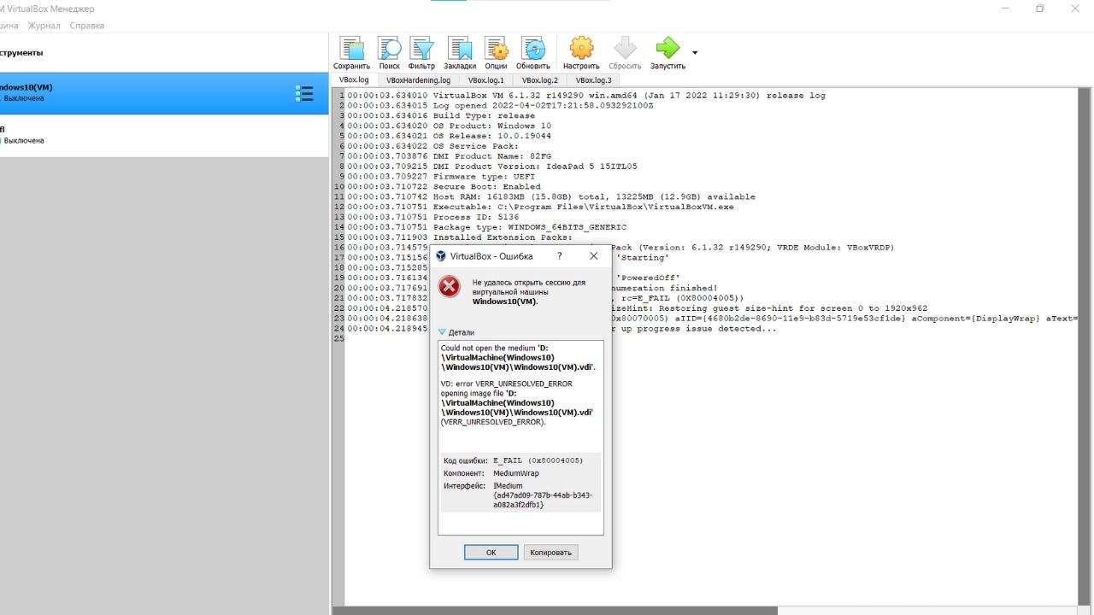Click the error code E_FAIL (0x80004005) text
This screenshot has width=1094, height=615.
pos(538,460)
